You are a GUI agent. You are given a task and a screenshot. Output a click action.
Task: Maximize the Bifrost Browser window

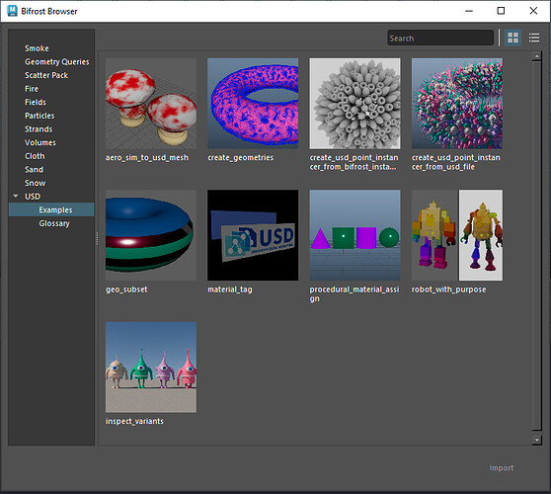tap(501, 11)
